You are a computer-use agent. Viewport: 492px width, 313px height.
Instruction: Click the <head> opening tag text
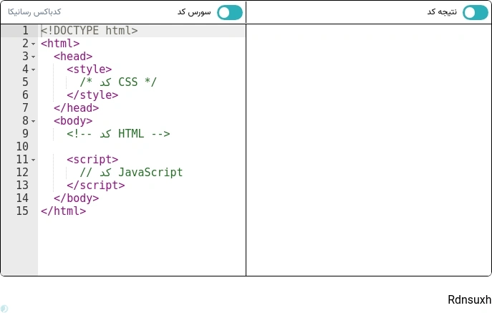tap(73, 56)
